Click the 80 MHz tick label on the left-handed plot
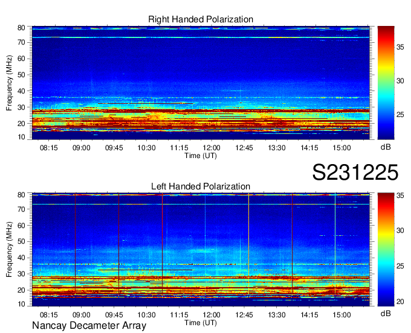The height and width of the screenshot is (333, 411). (x=21, y=195)
